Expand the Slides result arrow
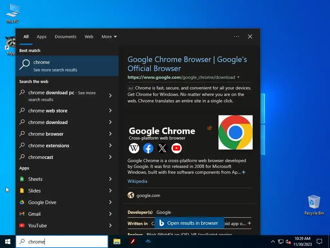Screen dimensions: 330x248 click(111, 191)
